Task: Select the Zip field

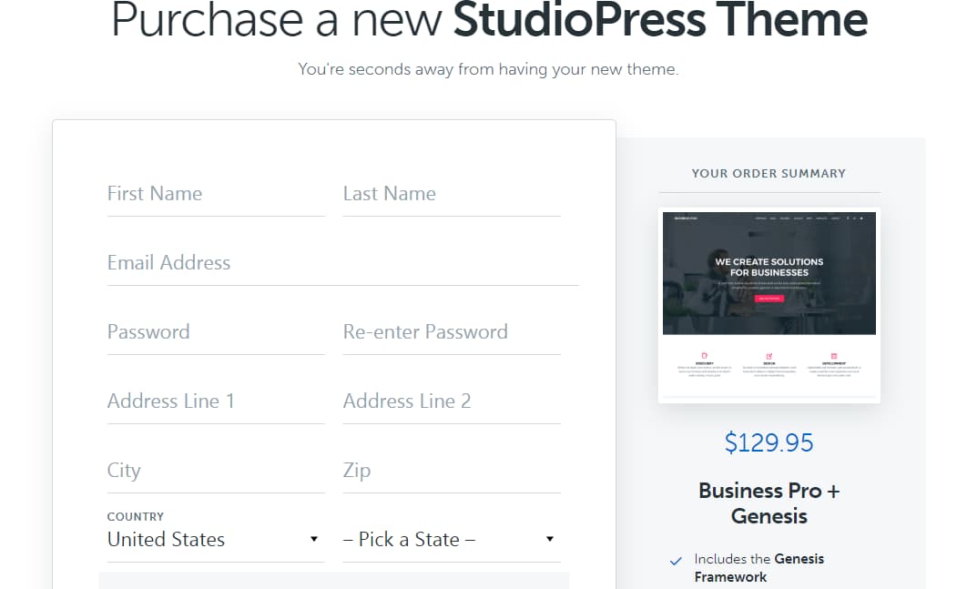Action: (452, 470)
